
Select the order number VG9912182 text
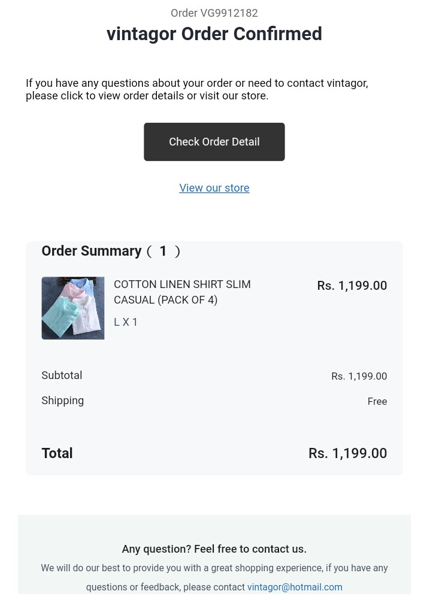click(214, 13)
